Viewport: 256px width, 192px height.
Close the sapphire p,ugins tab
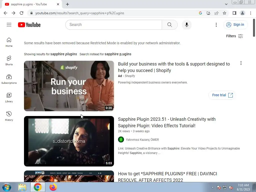58,4
